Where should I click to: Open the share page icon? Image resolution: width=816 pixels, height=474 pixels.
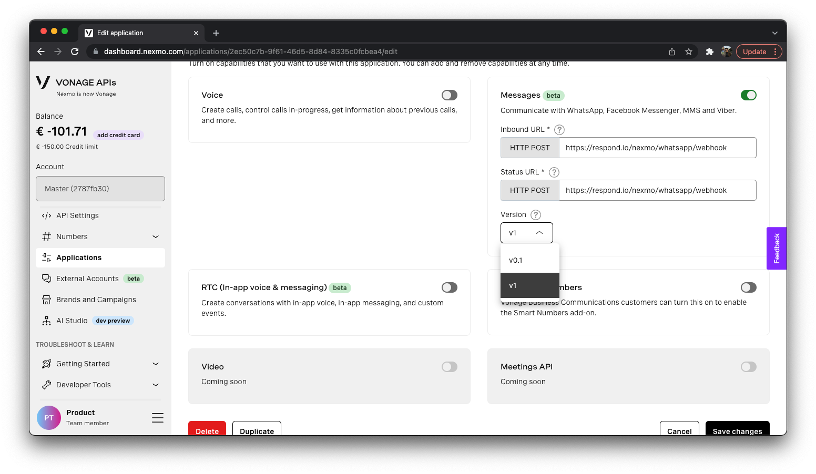(672, 51)
